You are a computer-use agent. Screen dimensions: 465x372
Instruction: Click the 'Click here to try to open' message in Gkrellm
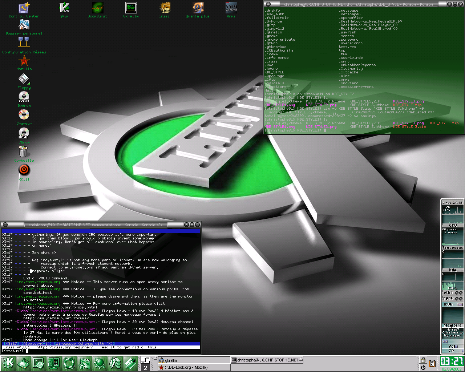452,334
